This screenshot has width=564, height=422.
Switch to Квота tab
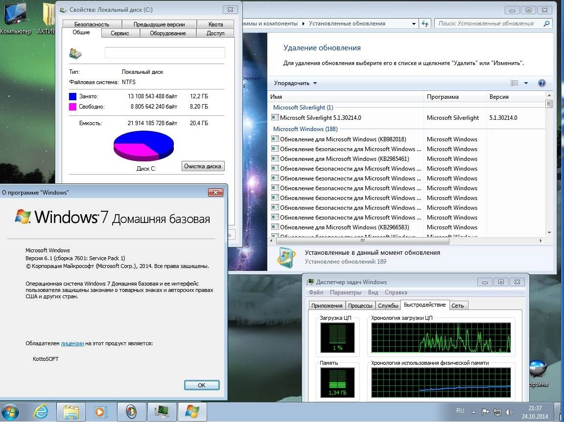215,24
